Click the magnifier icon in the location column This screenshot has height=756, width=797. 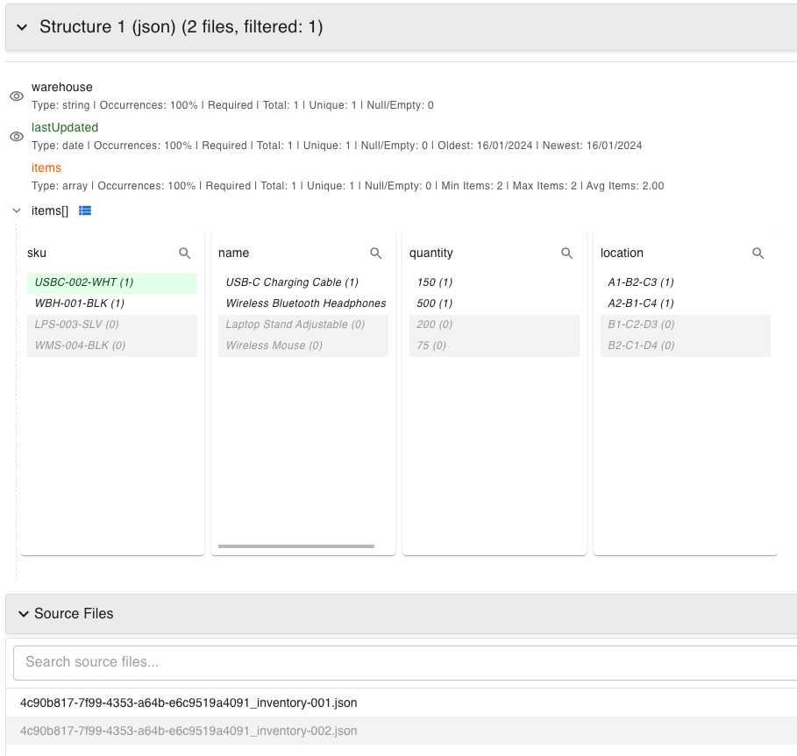pyautogui.click(x=758, y=253)
